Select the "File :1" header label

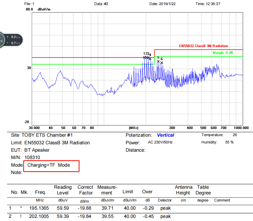pos(29,4)
